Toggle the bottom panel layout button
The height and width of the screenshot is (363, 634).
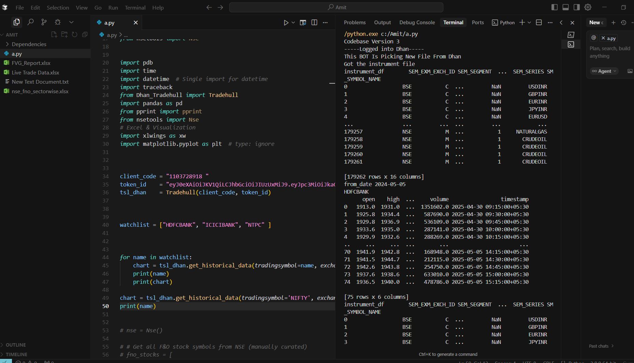(565, 7)
